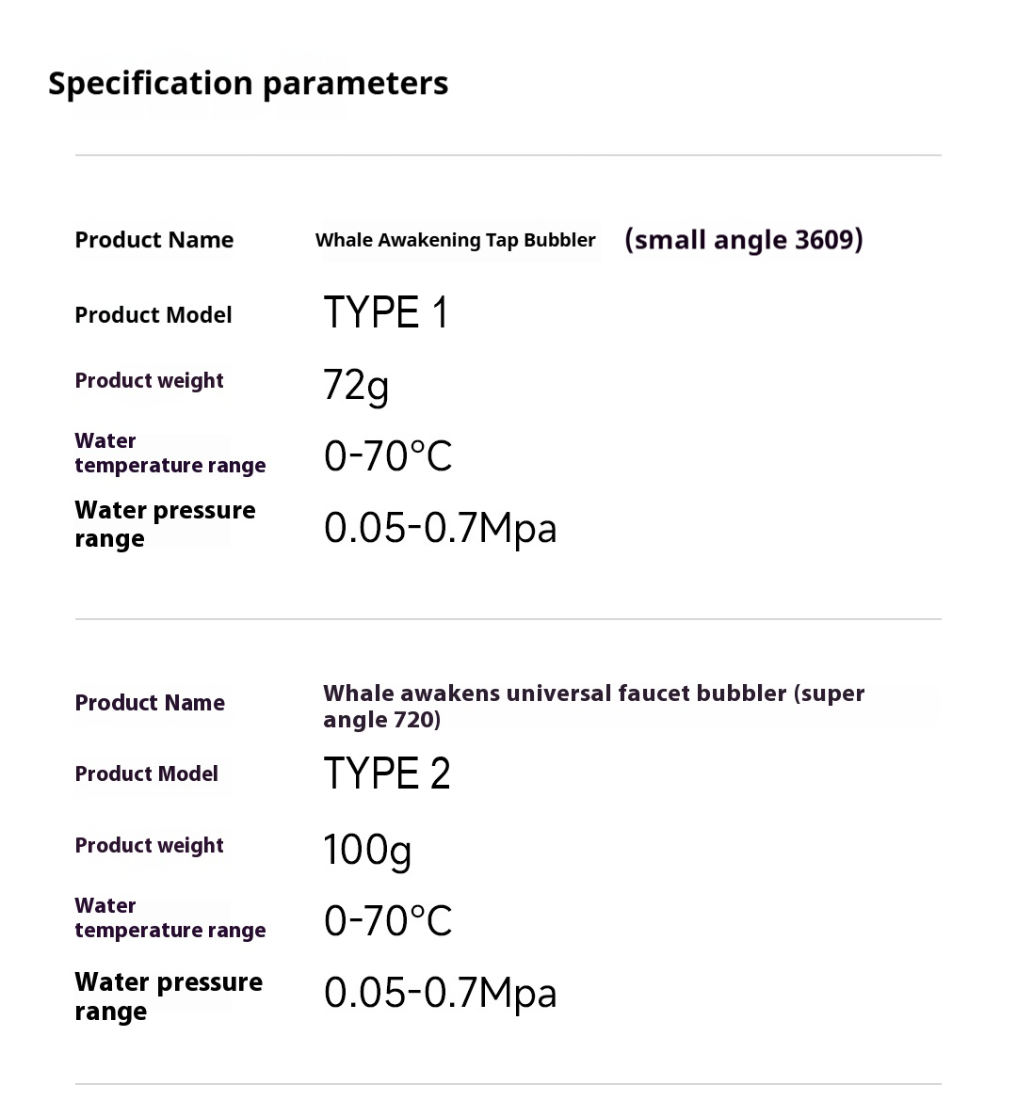Screen dimensions: 1017x1100
Task: Select first 0-70°C temperature value
Action: click(387, 456)
